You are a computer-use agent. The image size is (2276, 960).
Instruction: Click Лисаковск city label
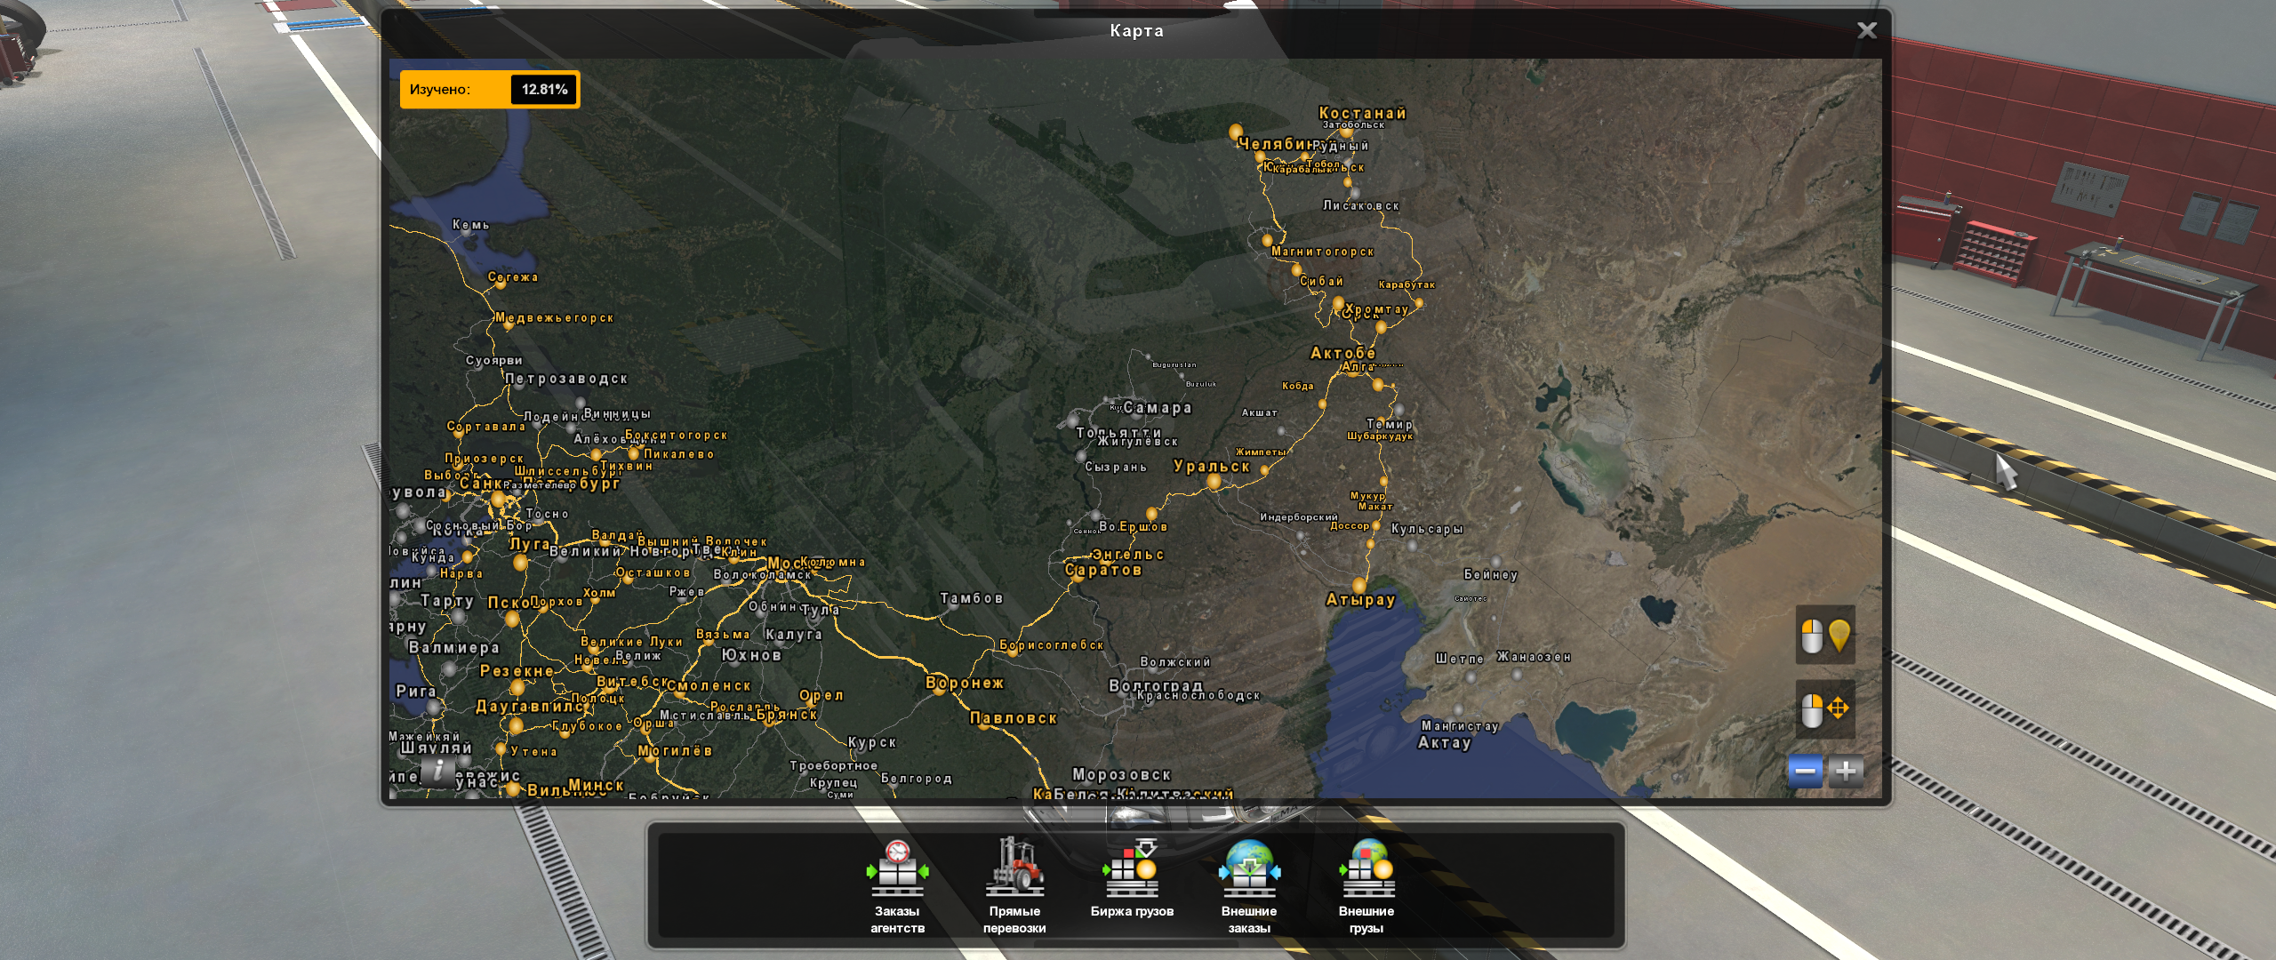coord(1360,205)
